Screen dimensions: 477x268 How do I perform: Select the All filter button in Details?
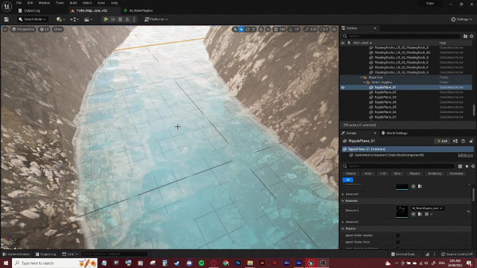click(348, 180)
